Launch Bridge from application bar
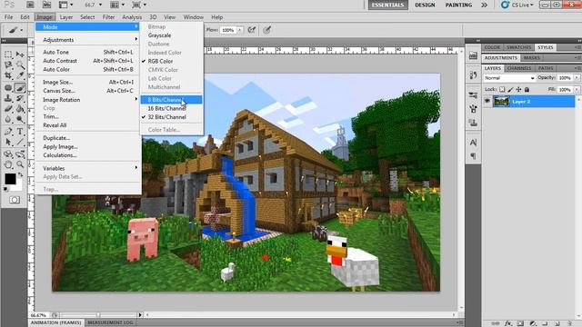 coord(30,5)
